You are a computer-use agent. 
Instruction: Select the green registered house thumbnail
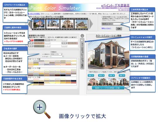pos(103,82)
